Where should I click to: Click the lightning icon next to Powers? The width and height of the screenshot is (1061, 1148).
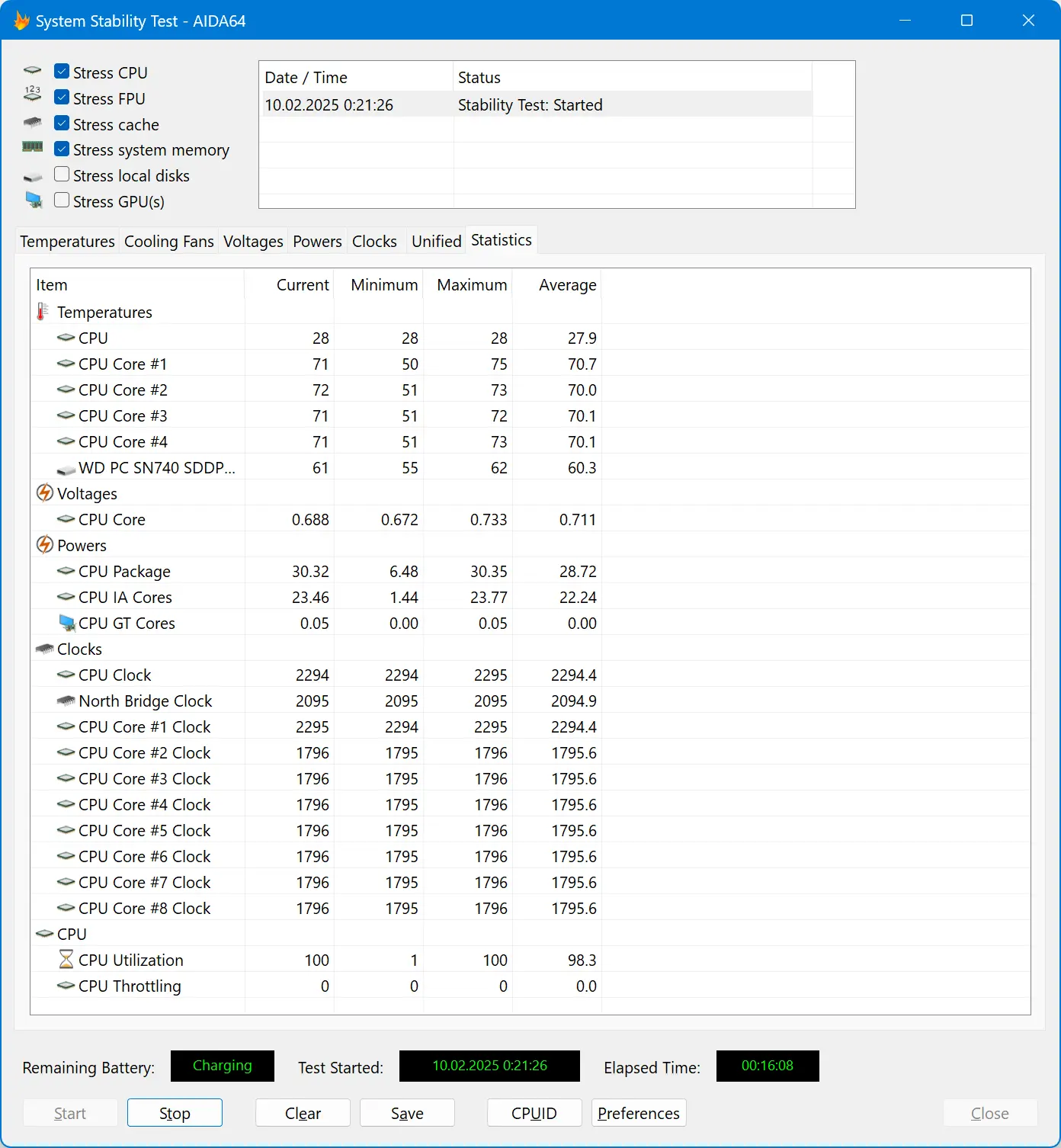[45, 544]
